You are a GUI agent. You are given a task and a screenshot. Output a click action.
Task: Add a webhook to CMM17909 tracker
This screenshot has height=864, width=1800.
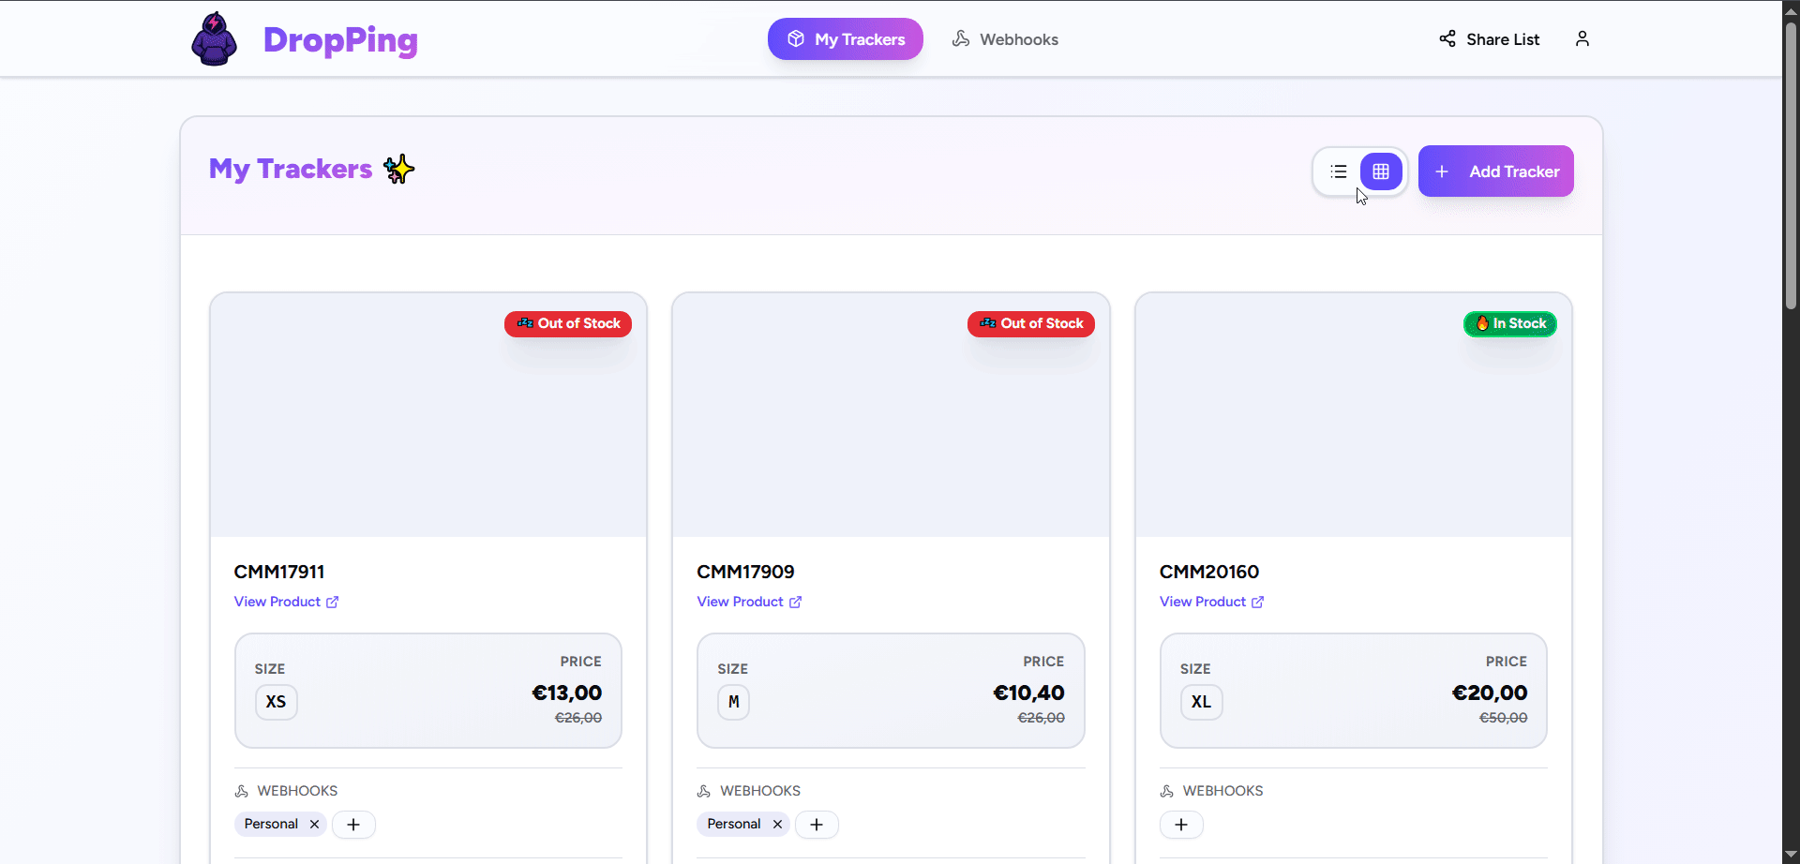(817, 825)
